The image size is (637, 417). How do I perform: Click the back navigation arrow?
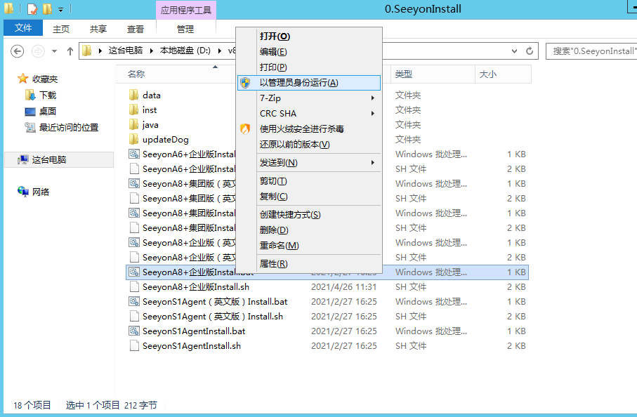coord(17,51)
